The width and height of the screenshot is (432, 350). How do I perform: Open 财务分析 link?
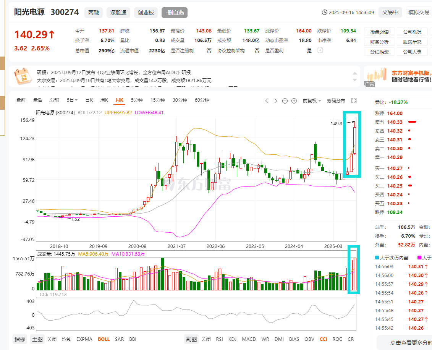coord(379,42)
